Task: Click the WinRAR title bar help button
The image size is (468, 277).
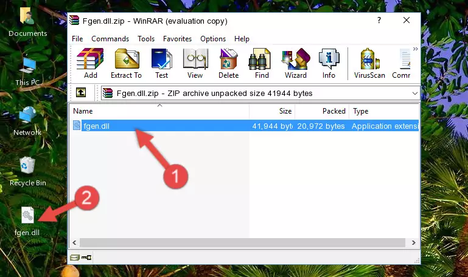Action: (x=379, y=20)
